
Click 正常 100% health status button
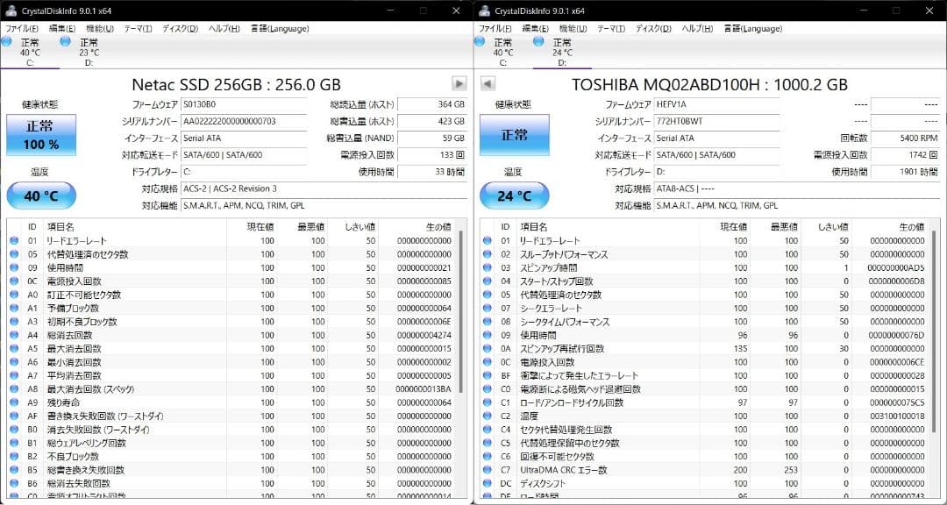(x=41, y=135)
